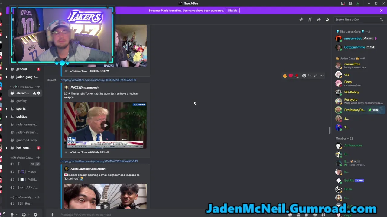Open the general channel
This screenshot has width=387, height=217.
tap(25, 69)
